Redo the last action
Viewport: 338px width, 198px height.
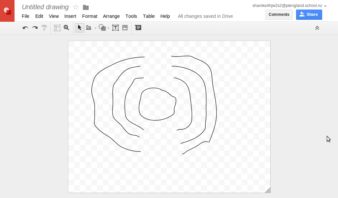[x=35, y=28]
